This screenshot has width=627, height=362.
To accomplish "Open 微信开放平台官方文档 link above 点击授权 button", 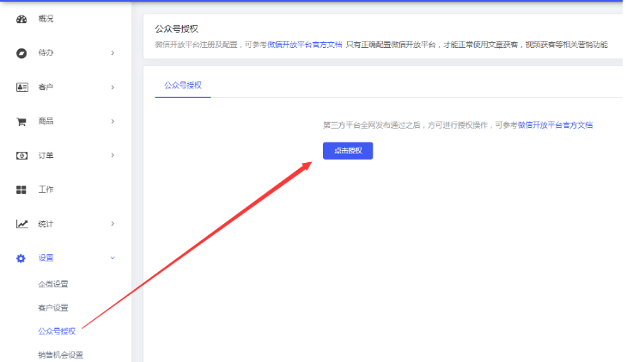I will pyautogui.click(x=555, y=125).
